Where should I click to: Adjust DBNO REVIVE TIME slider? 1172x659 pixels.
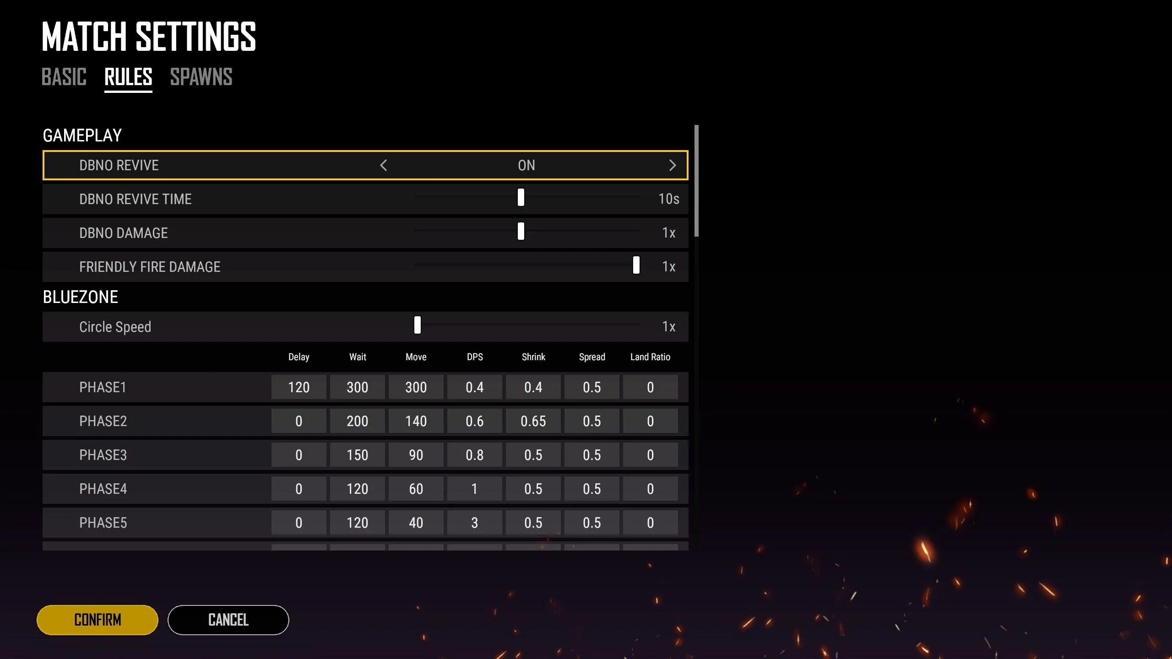521,199
